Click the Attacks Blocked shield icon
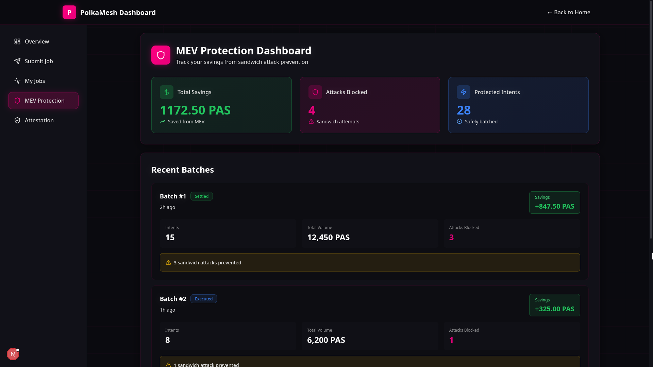This screenshot has height=367, width=653. coord(315,92)
